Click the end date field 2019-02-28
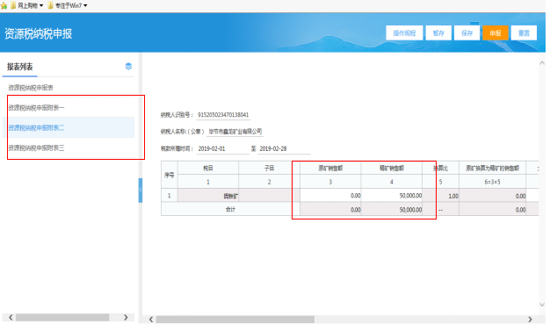Image resolution: width=557 pixels, height=331 pixels. tap(284, 148)
